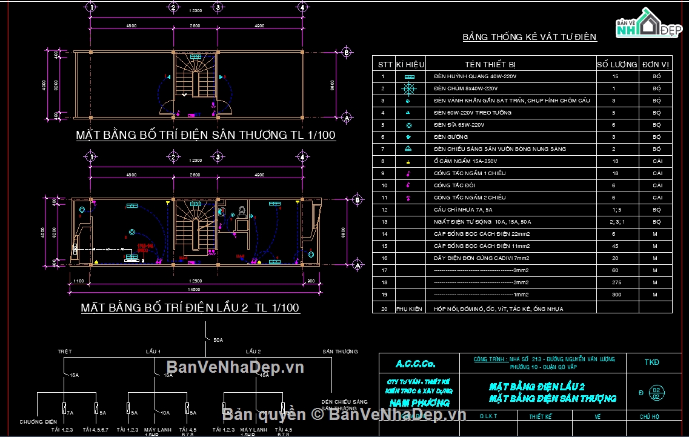Click the ĐÈN CHIẾU SÁNG SÂN THƯỢNG label

tap(344, 405)
